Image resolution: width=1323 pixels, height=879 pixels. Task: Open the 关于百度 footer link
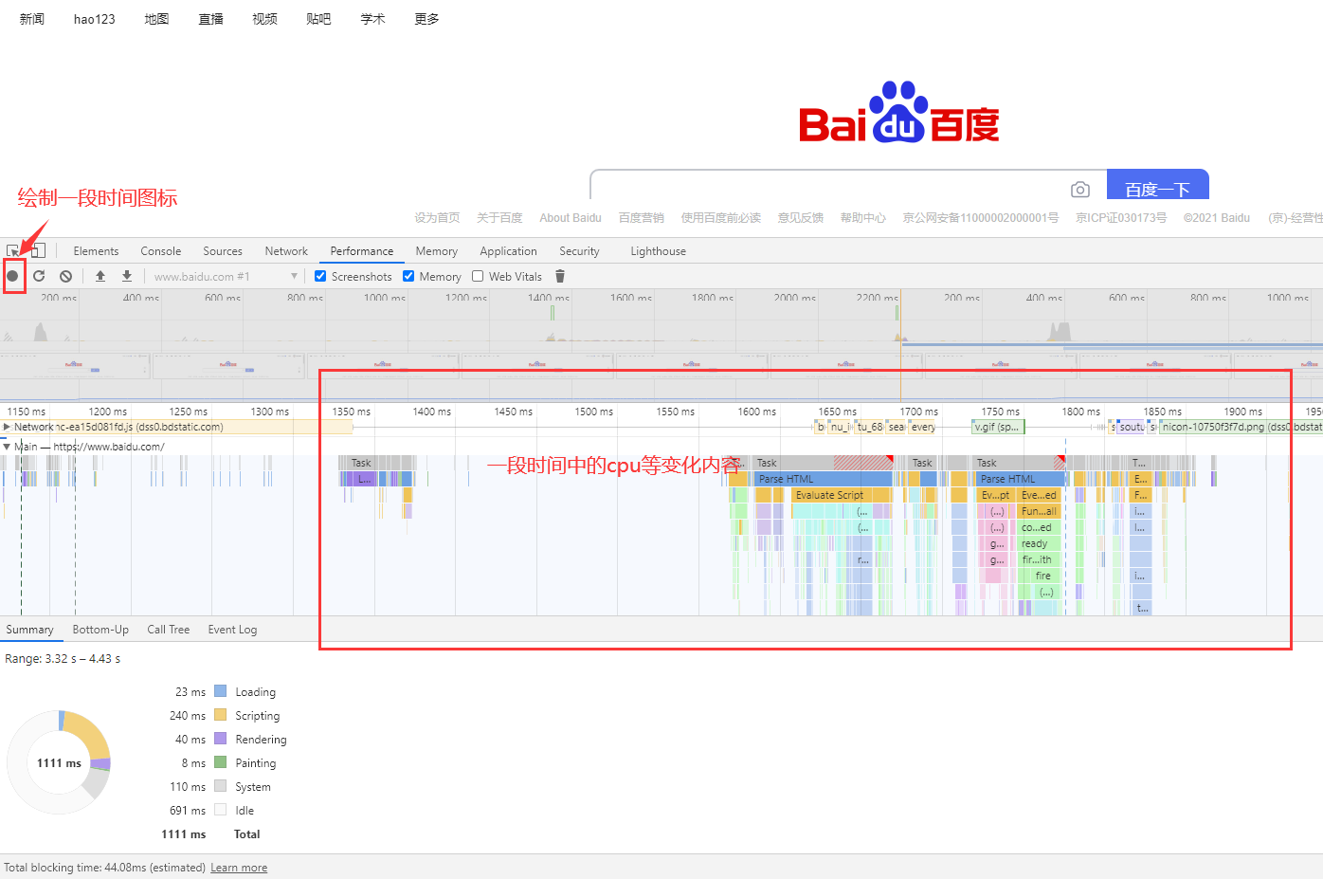499,218
